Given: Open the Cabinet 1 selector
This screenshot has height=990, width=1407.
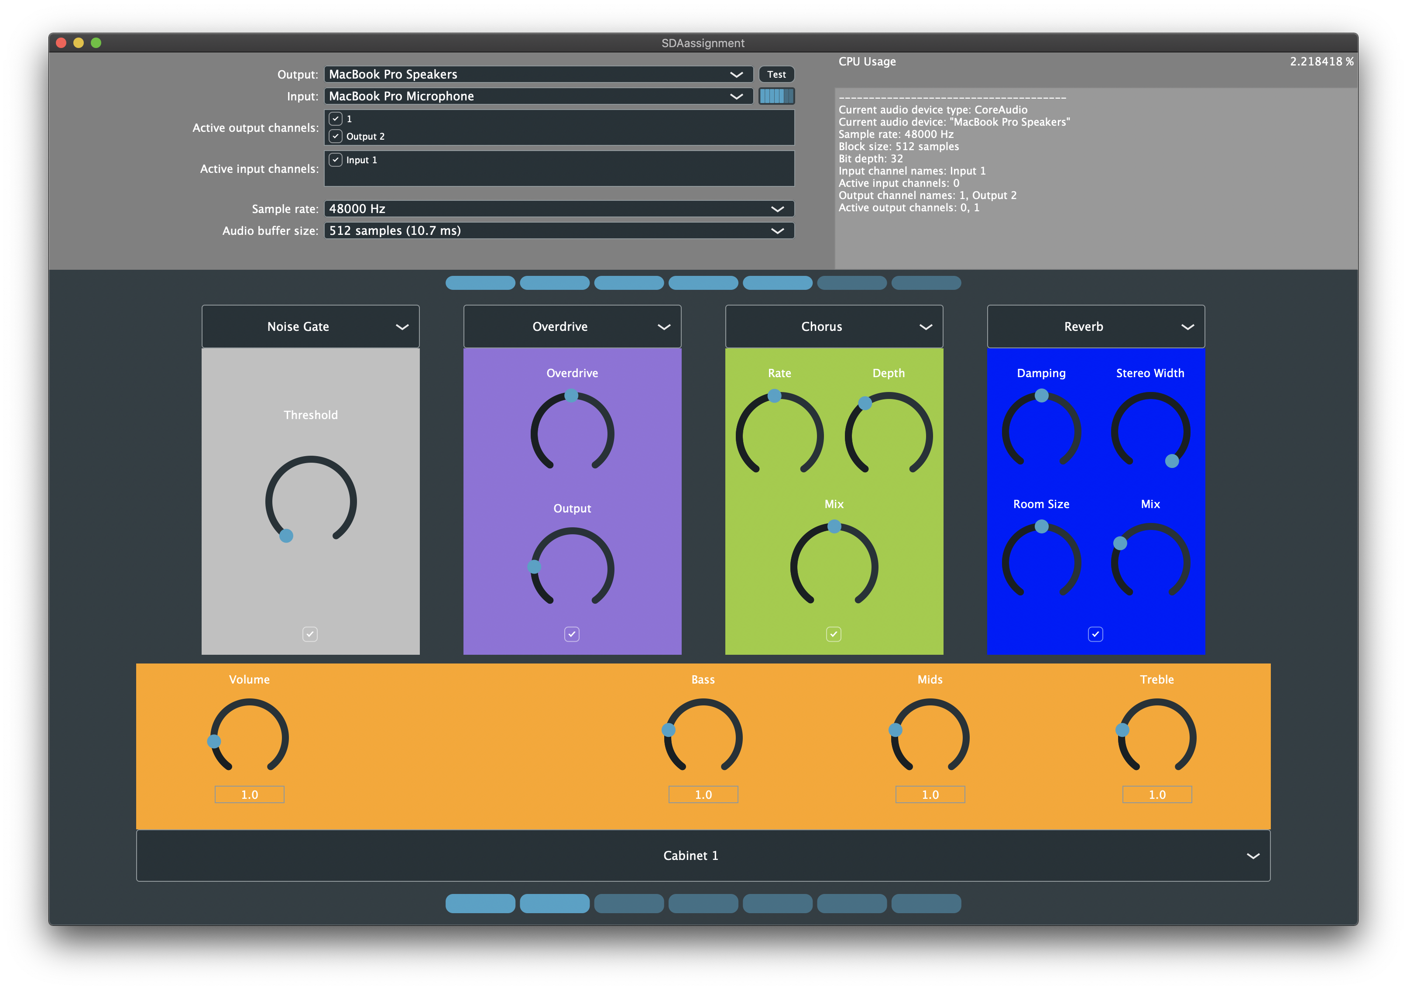Looking at the screenshot, I should tap(703, 855).
